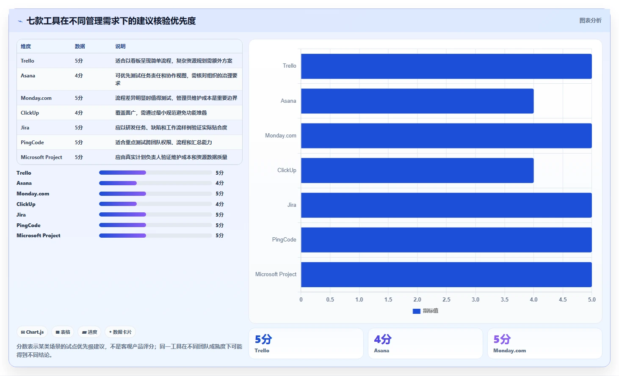619x376 pixels.
Task: Select the 进度 tag chip
Action: click(x=90, y=332)
